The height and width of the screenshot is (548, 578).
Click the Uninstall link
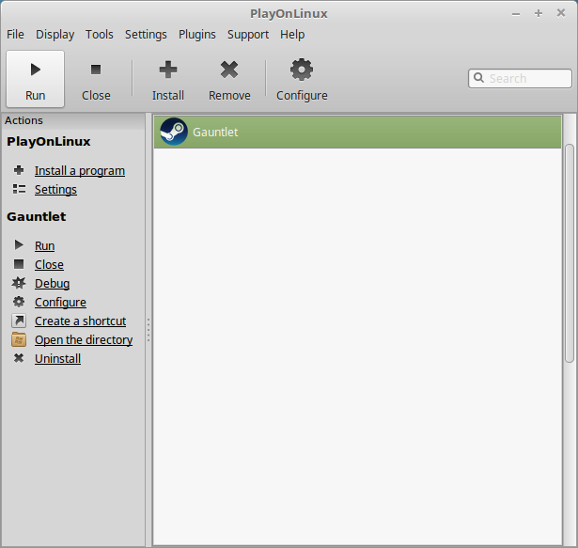tap(57, 358)
